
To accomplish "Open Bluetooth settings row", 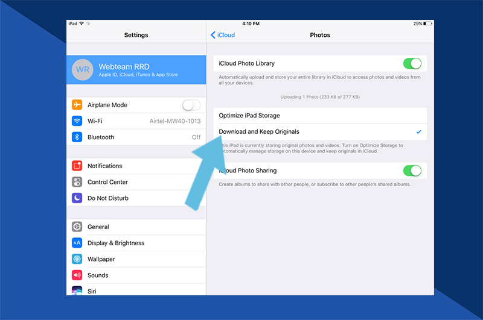I will coord(136,137).
